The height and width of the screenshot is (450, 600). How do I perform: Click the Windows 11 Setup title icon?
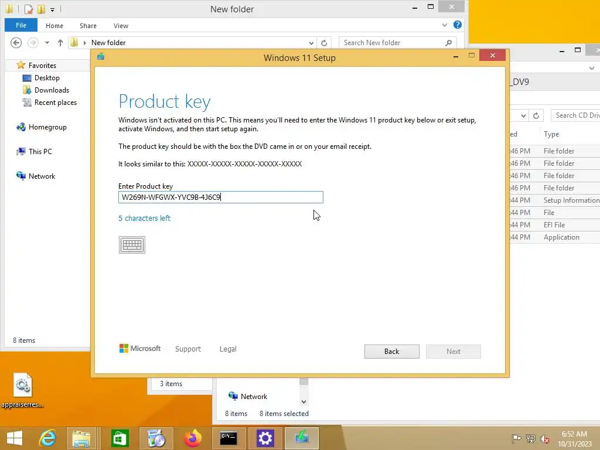pos(101,57)
